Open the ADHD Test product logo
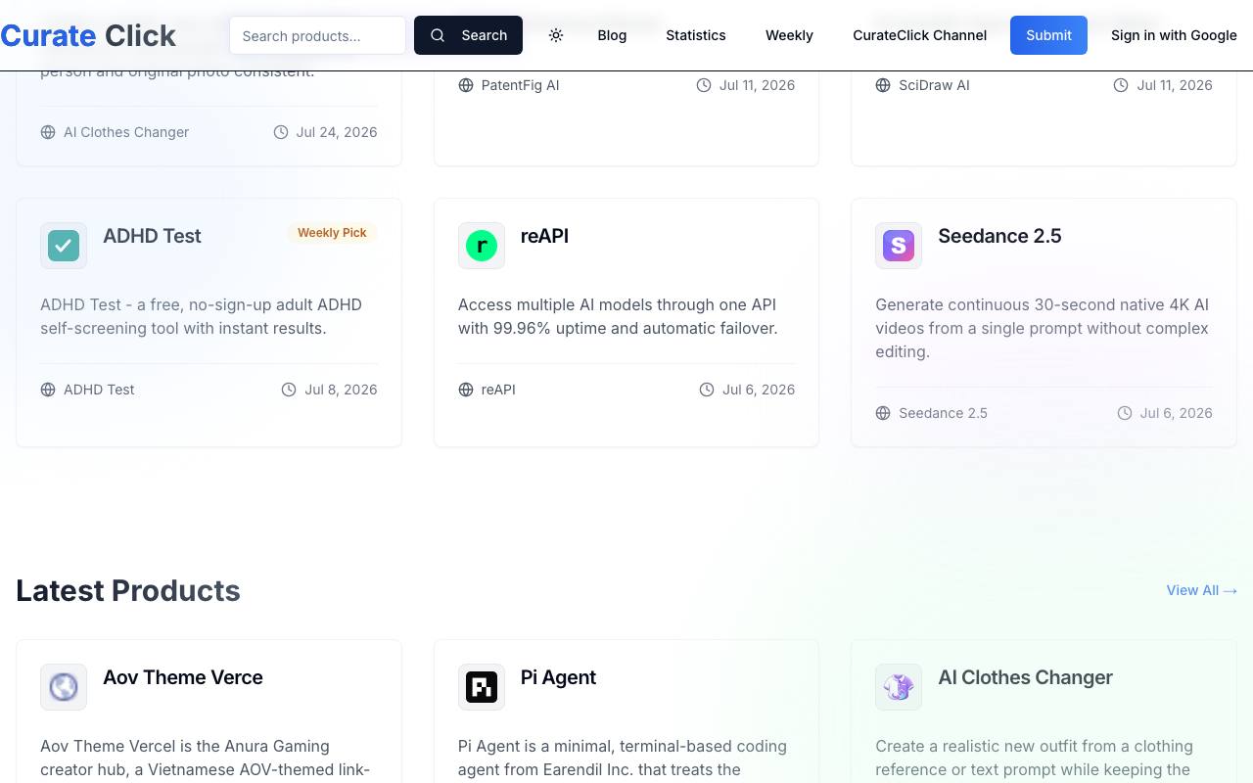This screenshot has height=783, width=1253. tap(64, 246)
